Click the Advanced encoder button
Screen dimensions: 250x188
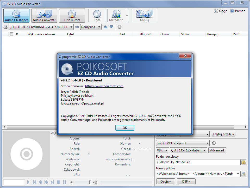(x=217, y=150)
